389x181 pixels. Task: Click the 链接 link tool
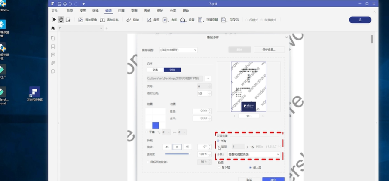click(x=133, y=20)
